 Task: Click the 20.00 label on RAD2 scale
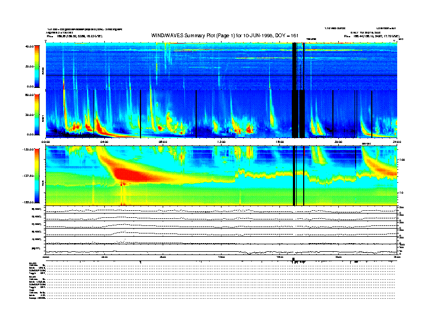[29, 66]
